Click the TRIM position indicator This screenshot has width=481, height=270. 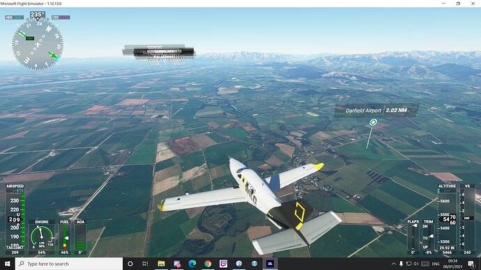[x=428, y=237]
